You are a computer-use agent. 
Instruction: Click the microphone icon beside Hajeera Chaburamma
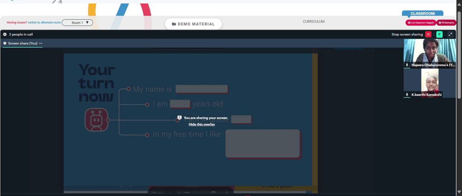[x=407, y=65]
